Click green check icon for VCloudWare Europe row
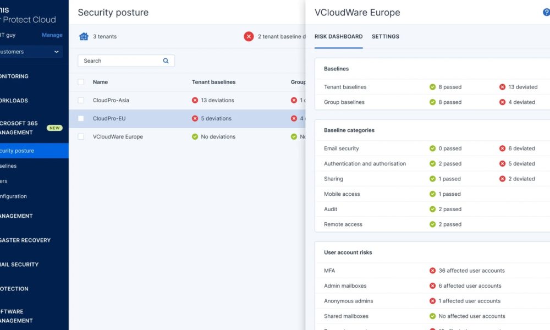 point(195,137)
